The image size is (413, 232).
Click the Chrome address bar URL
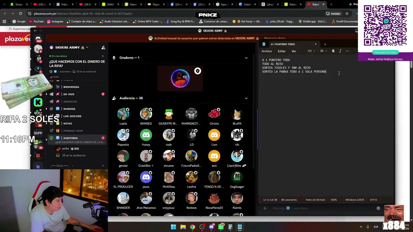point(83,14)
